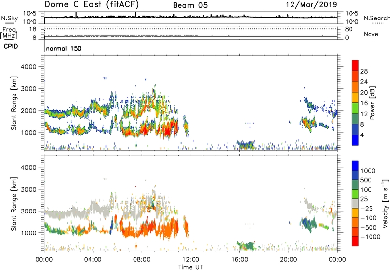This screenshot has height=270, width=390.
Task: Click the "Slant Range [km]" label of the power panel
Action: click(14, 103)
